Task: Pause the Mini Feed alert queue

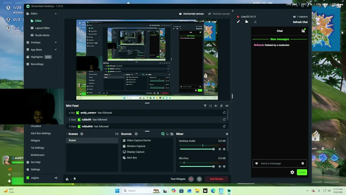Action: coord(210,106)
